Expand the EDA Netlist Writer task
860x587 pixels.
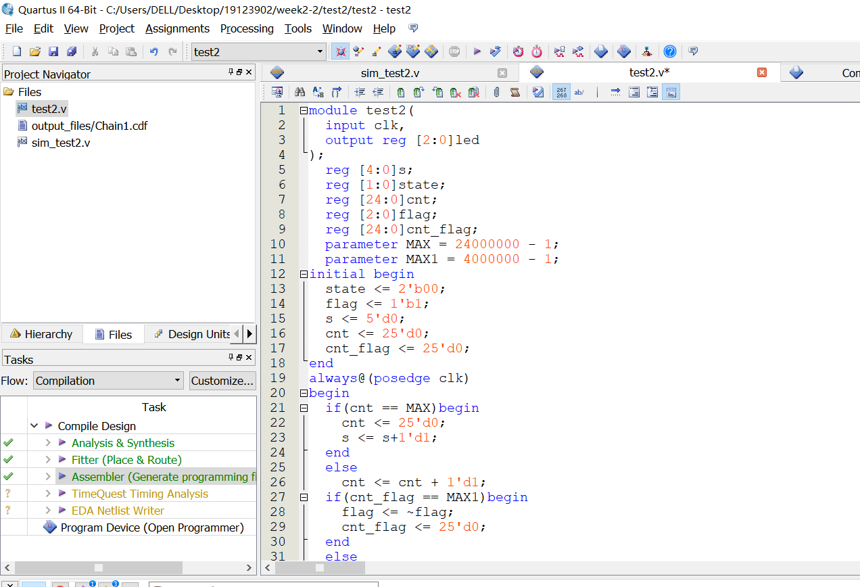[x=48, y=511]
